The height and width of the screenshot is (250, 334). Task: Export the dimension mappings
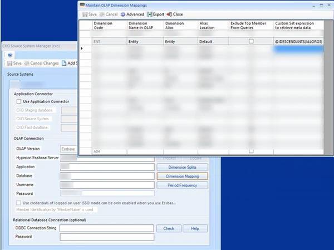pyautogui.click(x=156, y=14)
